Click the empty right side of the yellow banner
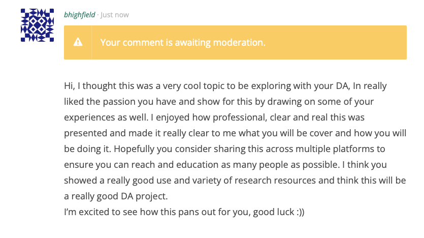The image size is (424, 238). [345, 42]
